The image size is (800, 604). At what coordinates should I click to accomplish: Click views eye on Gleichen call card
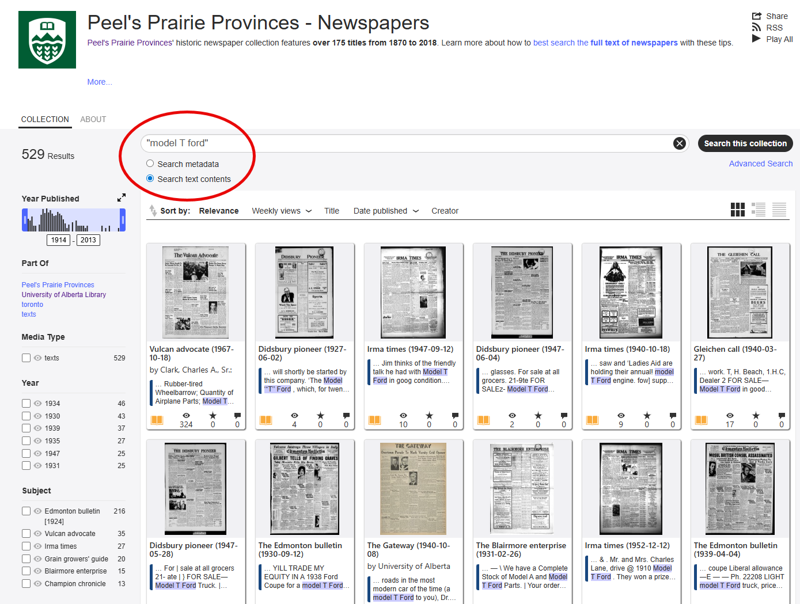tap(730, 415)
